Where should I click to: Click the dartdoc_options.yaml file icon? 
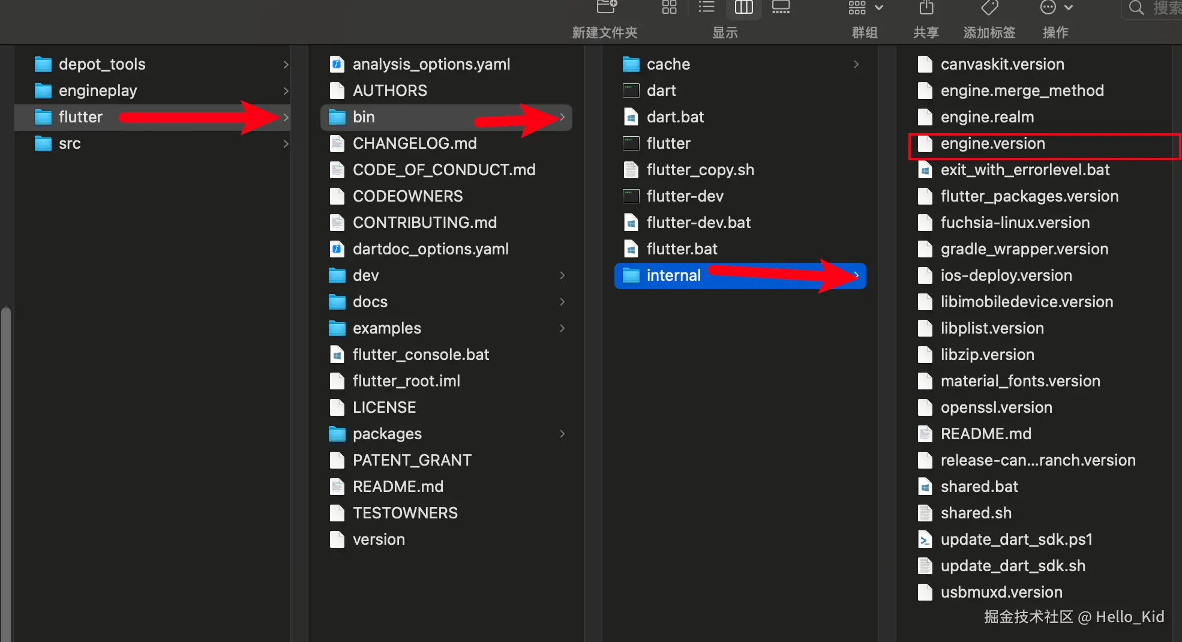tap(337, 249)
